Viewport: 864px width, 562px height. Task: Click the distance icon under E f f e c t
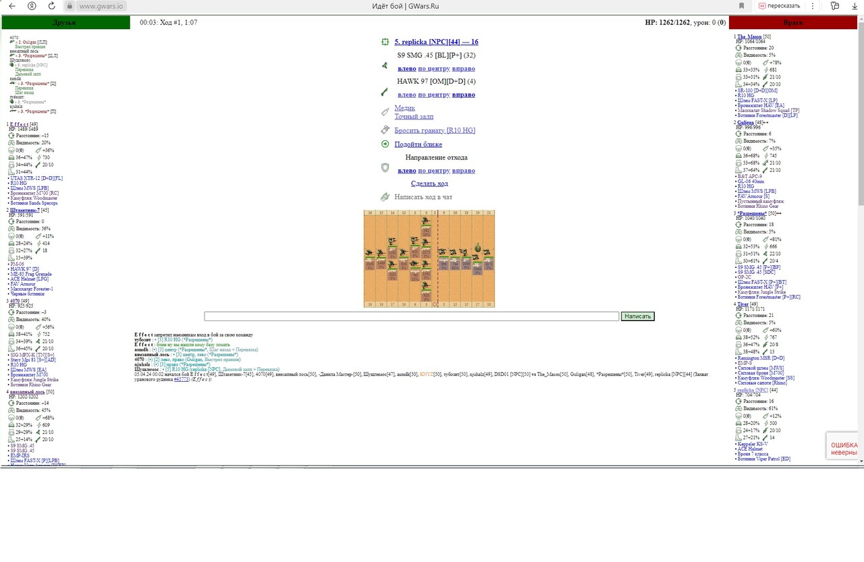11,136
